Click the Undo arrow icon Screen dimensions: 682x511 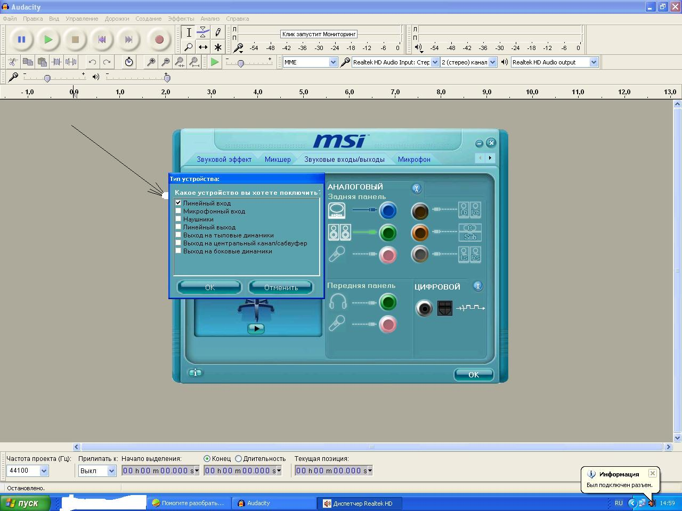[92, 62]
